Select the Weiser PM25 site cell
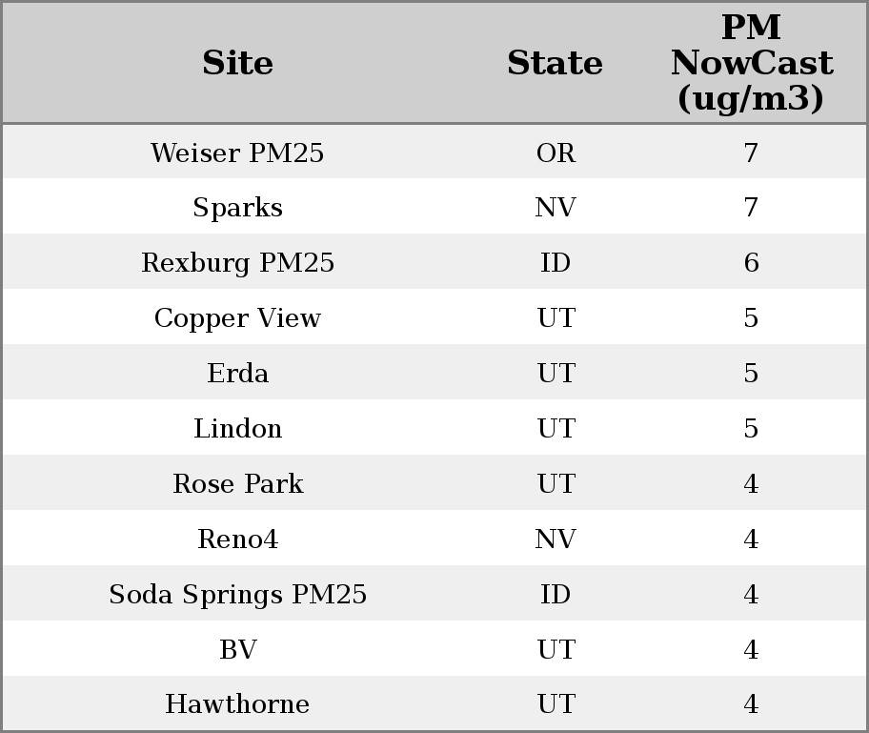This screenshot has width=869, height=733. tap(237, 153)
